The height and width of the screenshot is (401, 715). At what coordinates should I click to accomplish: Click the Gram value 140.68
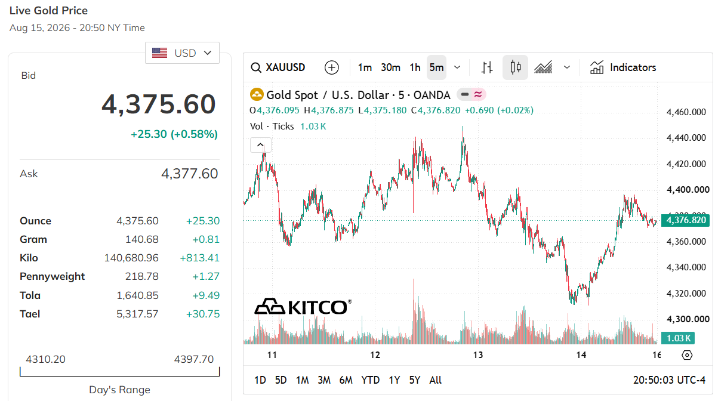pos(142,239)
